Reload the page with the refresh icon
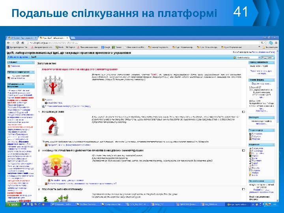The height and width of the screenshot is (213, 284). pyautogui.click(x=18, y=43)
